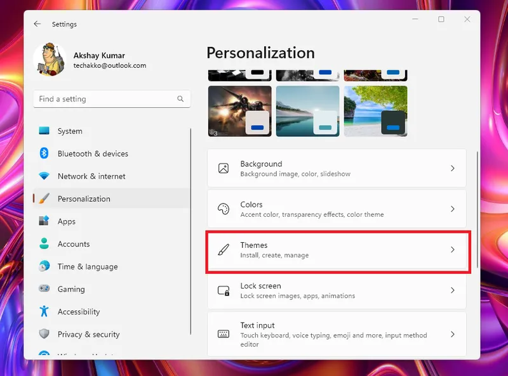508x376 pixels.
Task: Apply the tropical beach theme thumbnail
Action: pyautogui.click(x=375, y=111)
